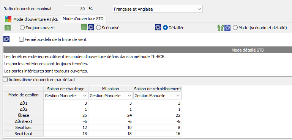
Task: Open Mi-saison management mode dropdown
Action: click(110, 96)
